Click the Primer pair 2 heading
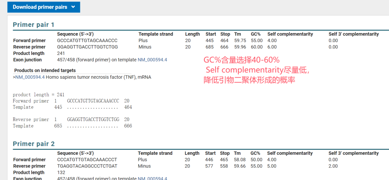The image size is (389, 180). (x=33, y=144)
